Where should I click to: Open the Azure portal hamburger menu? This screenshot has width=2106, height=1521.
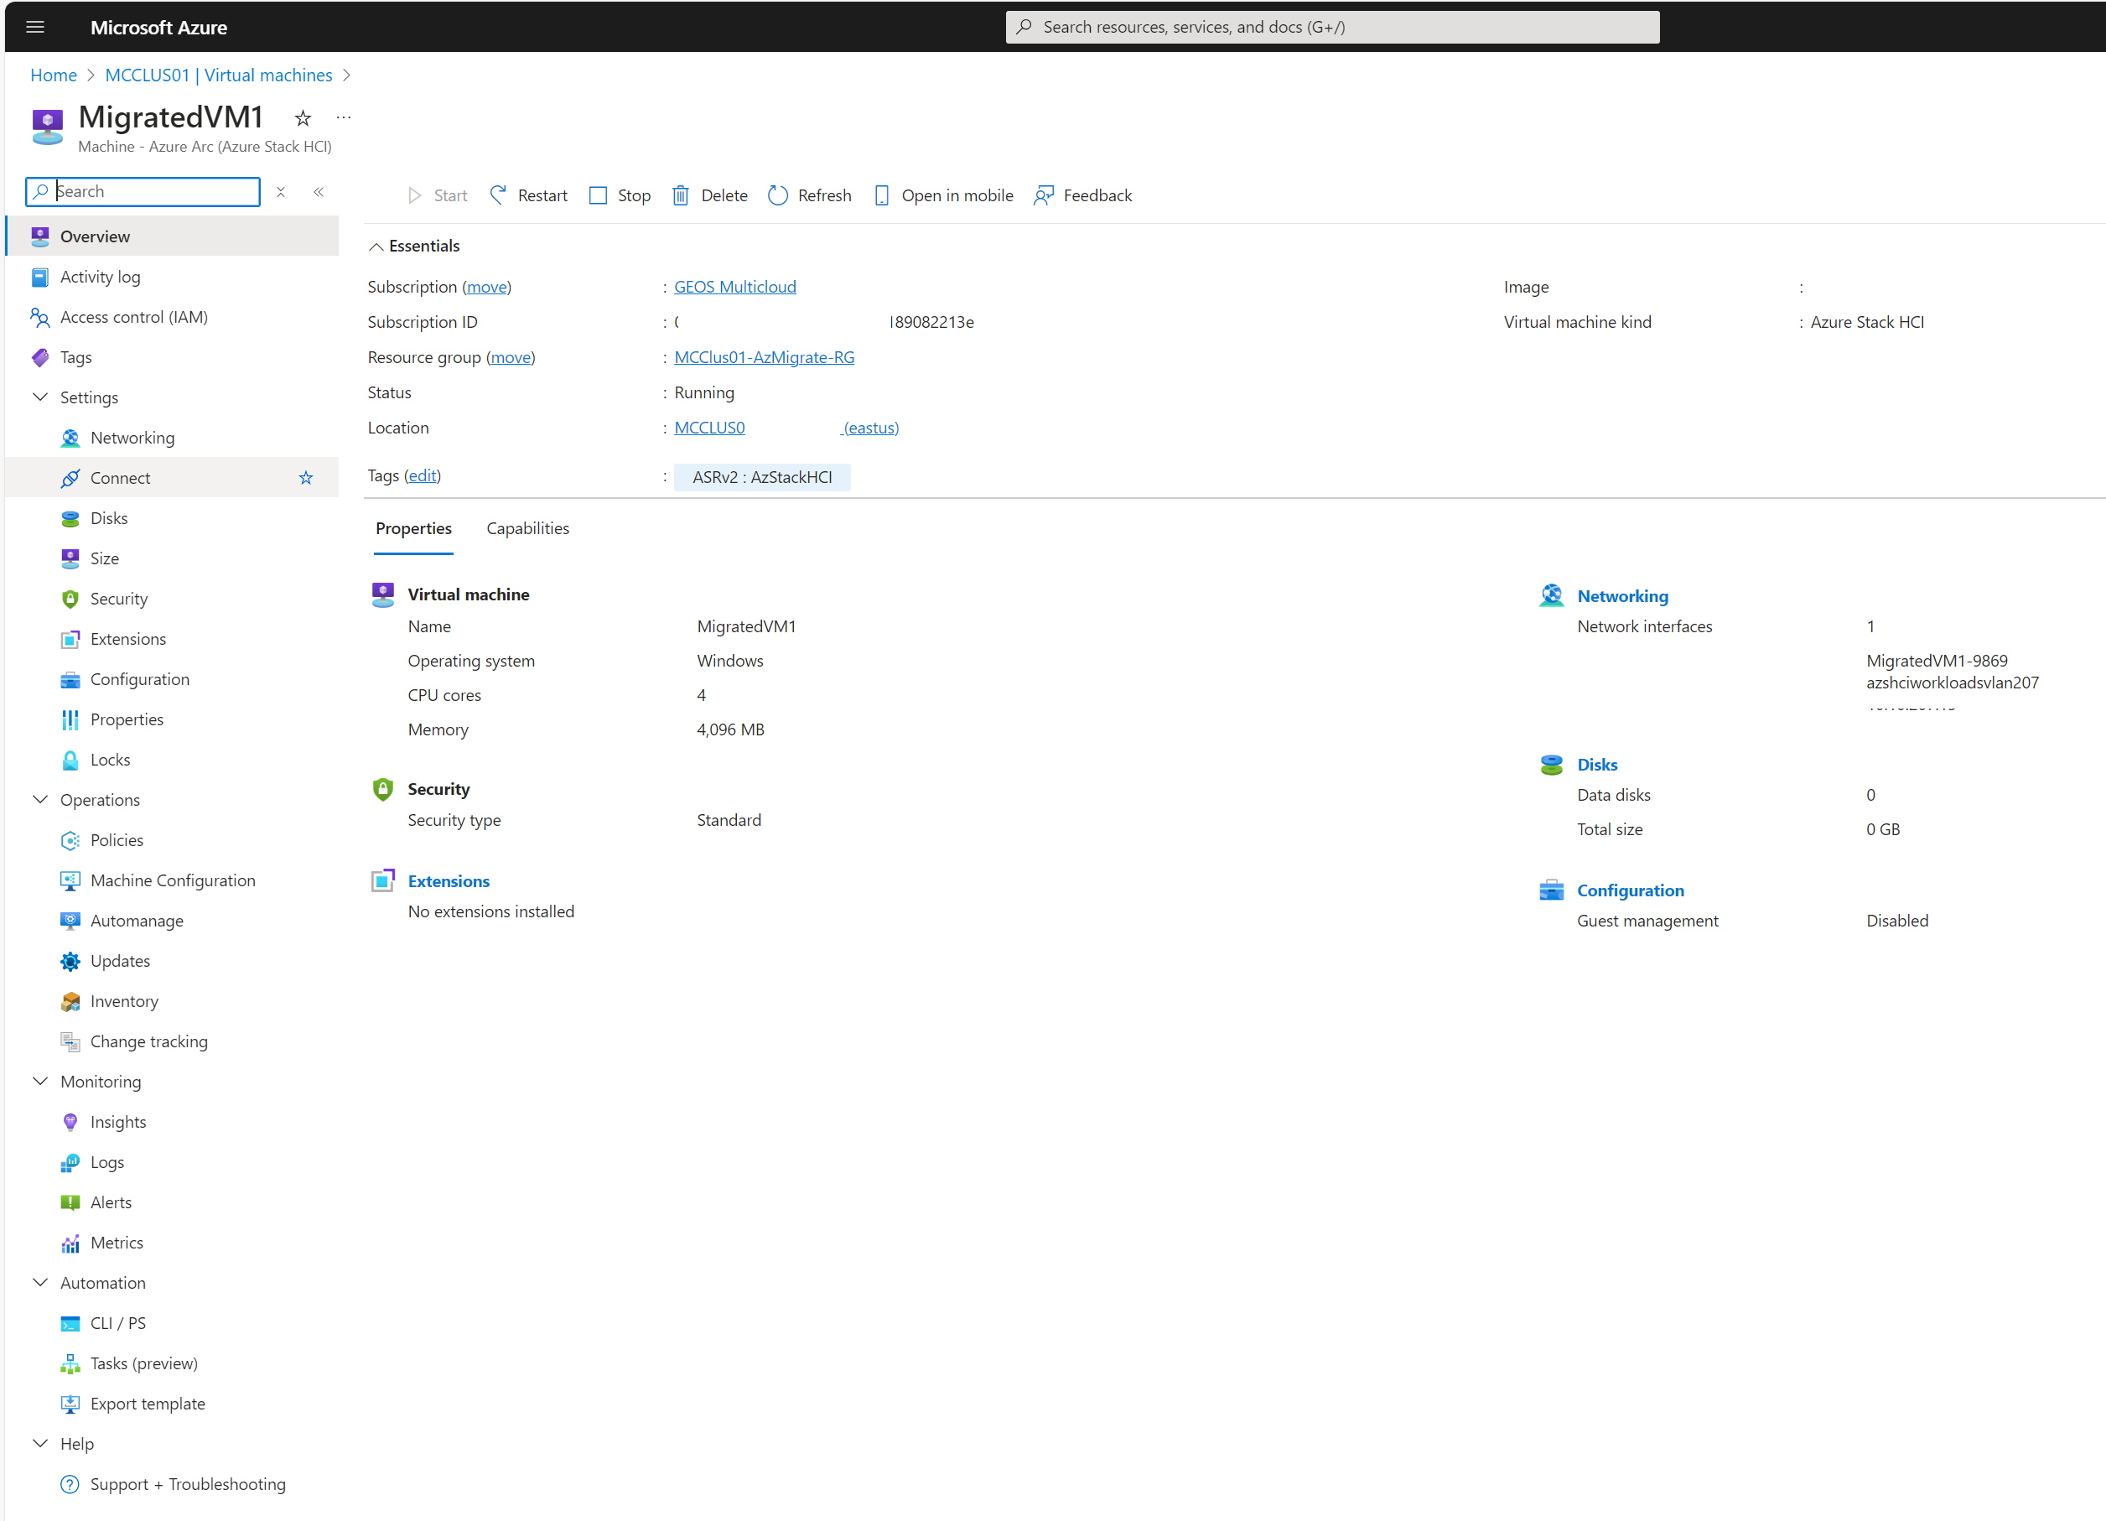tap(35, 27)
